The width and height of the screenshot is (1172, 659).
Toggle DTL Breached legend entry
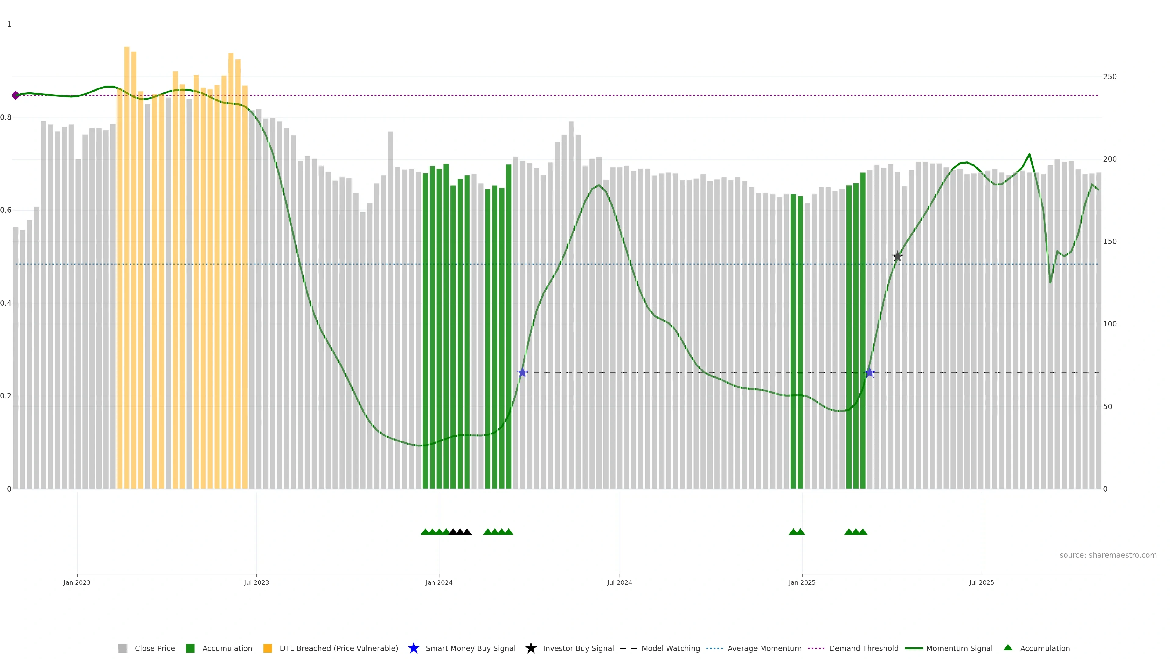tap(338, 648)
